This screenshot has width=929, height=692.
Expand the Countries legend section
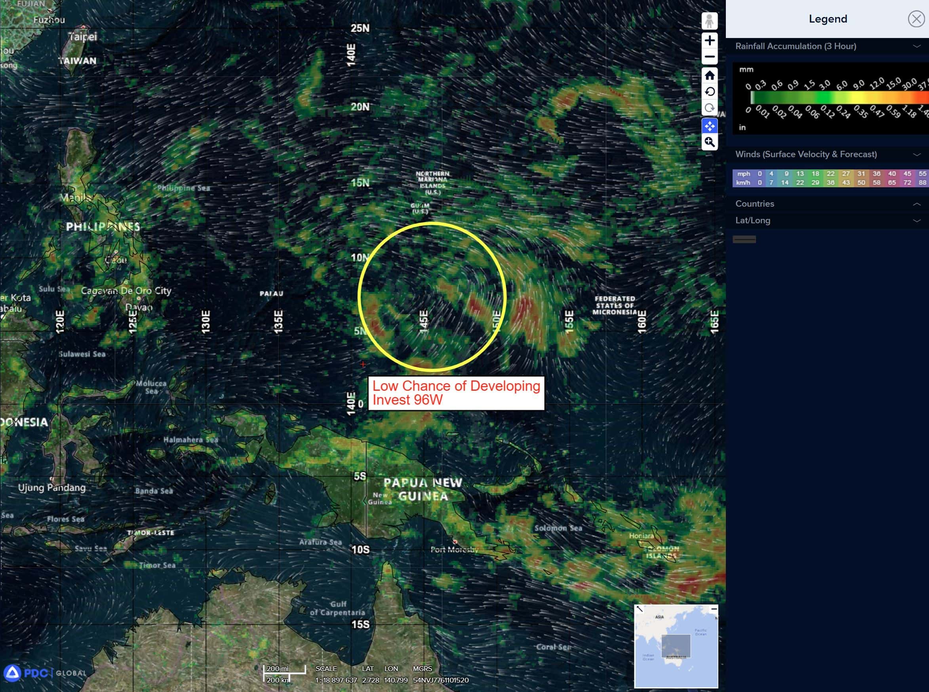click(x=916, y=204)
